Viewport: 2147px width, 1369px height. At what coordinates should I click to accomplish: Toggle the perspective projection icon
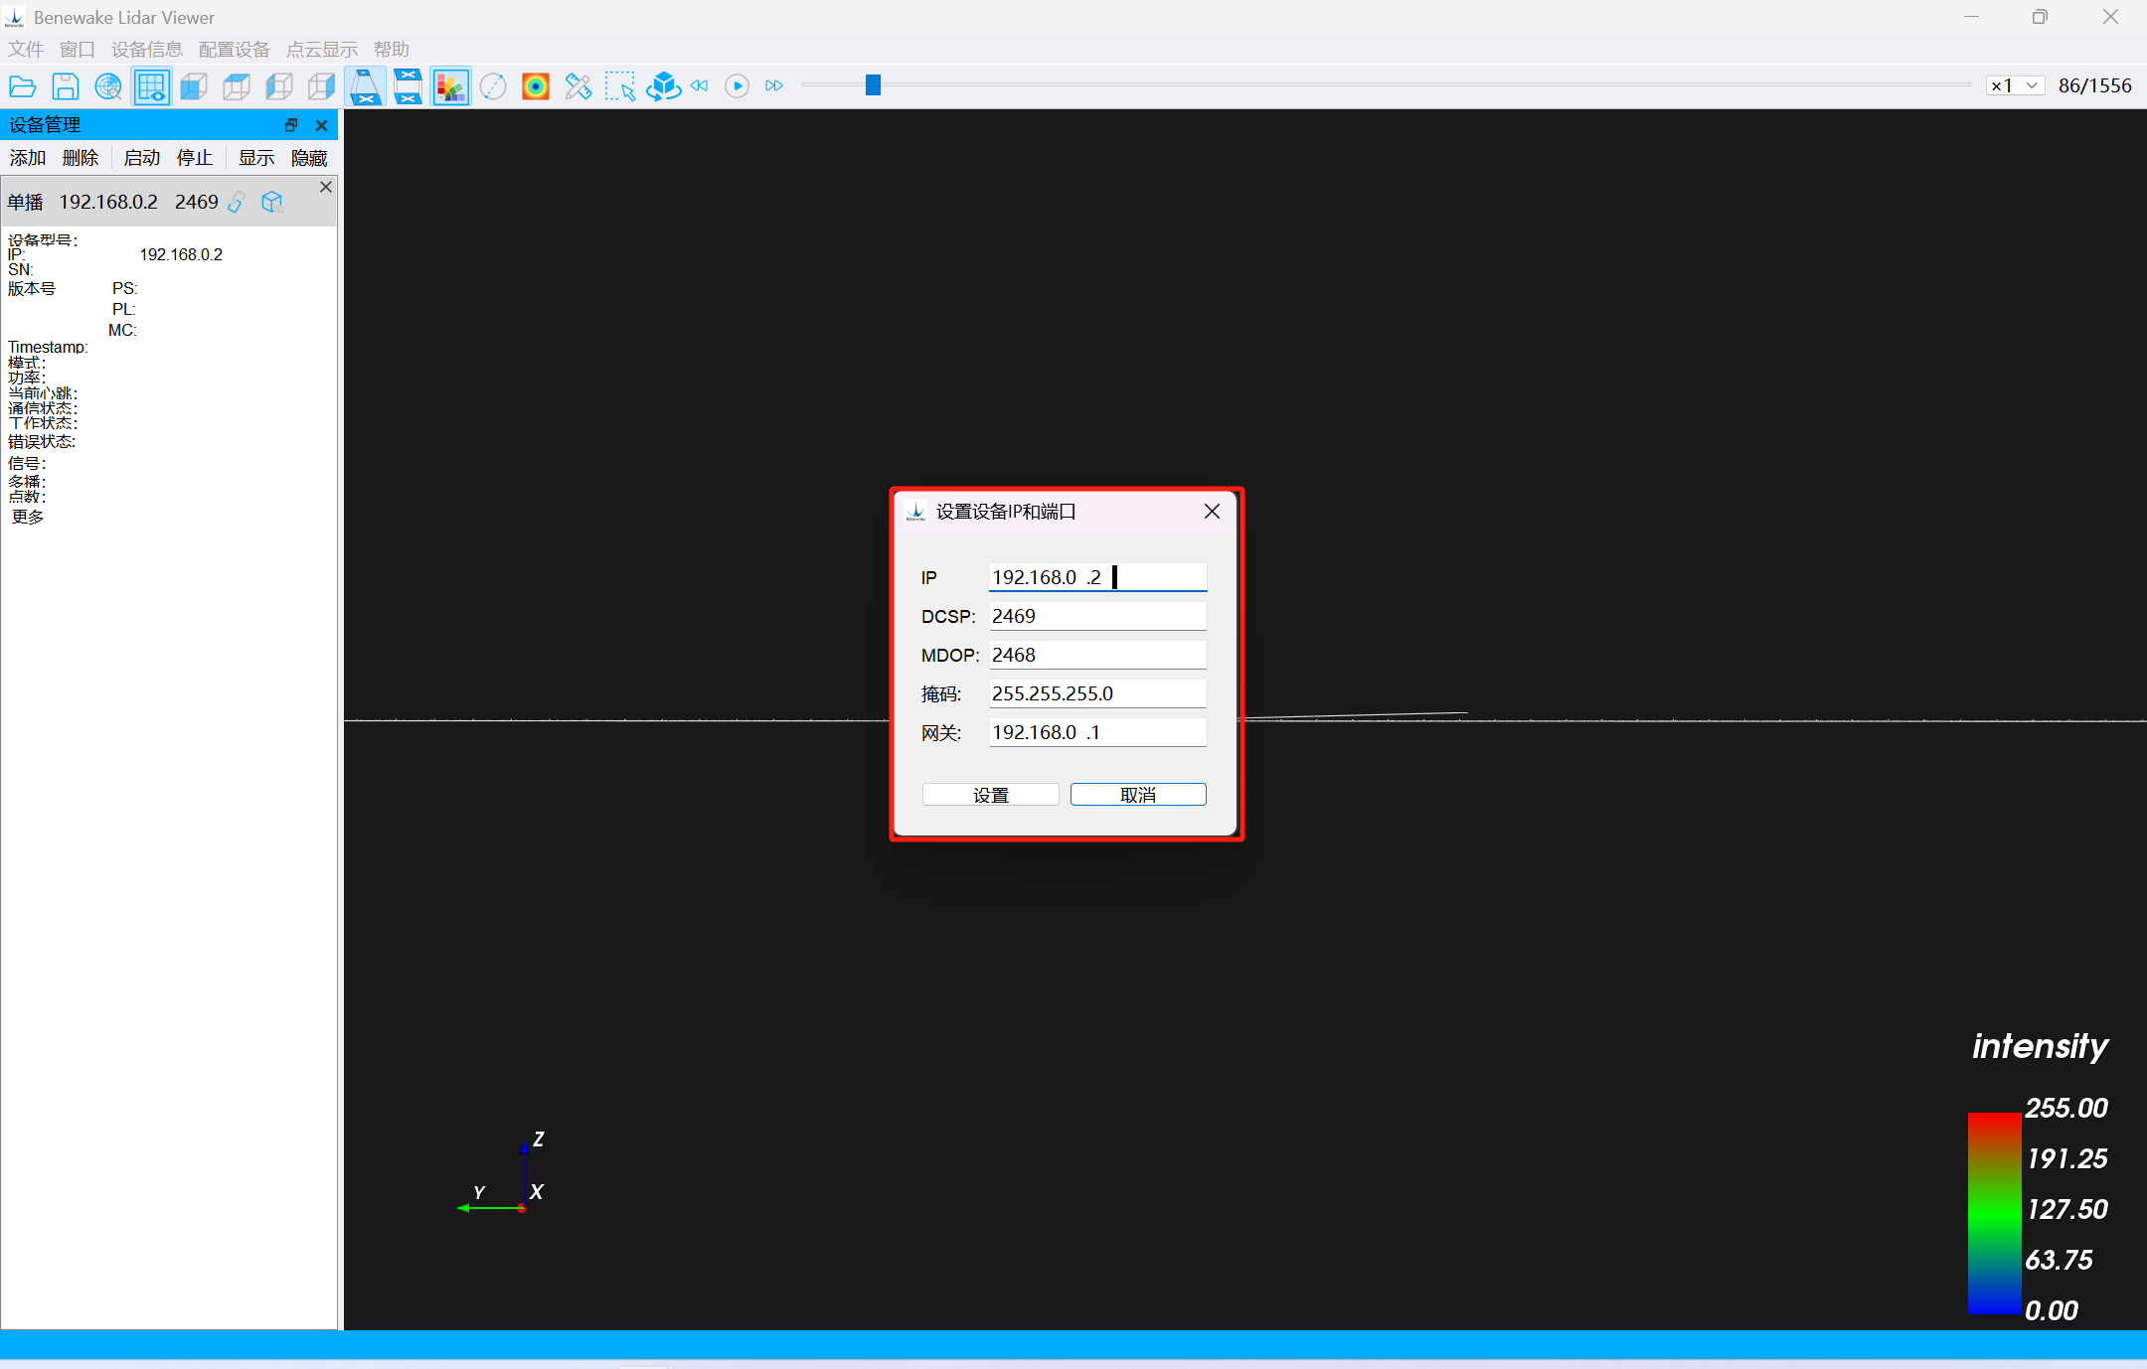(366, 86)
